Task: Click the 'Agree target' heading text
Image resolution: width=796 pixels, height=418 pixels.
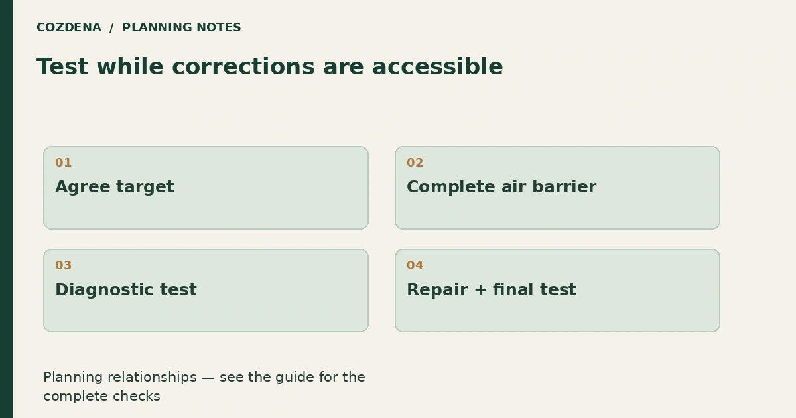Action: pyautogui.click(x=115, y=187)
